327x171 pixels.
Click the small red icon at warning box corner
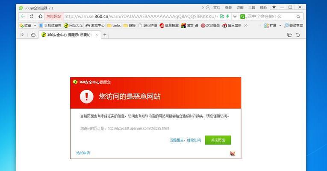tap(233, 153)
